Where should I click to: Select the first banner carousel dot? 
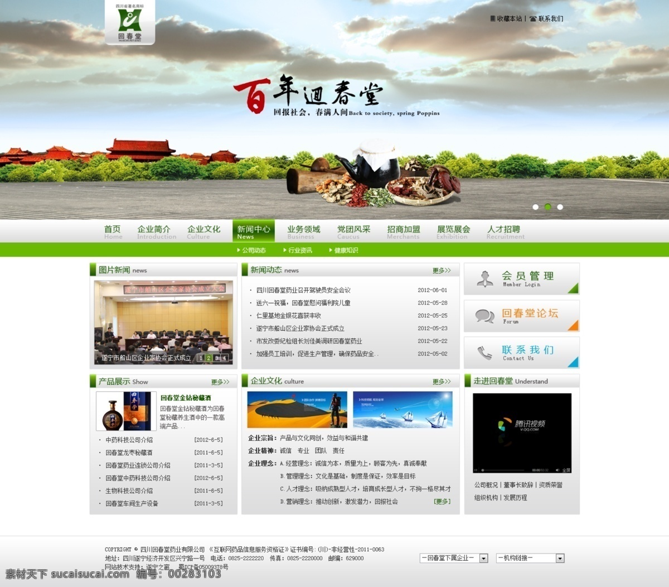[x=536, y=207]
